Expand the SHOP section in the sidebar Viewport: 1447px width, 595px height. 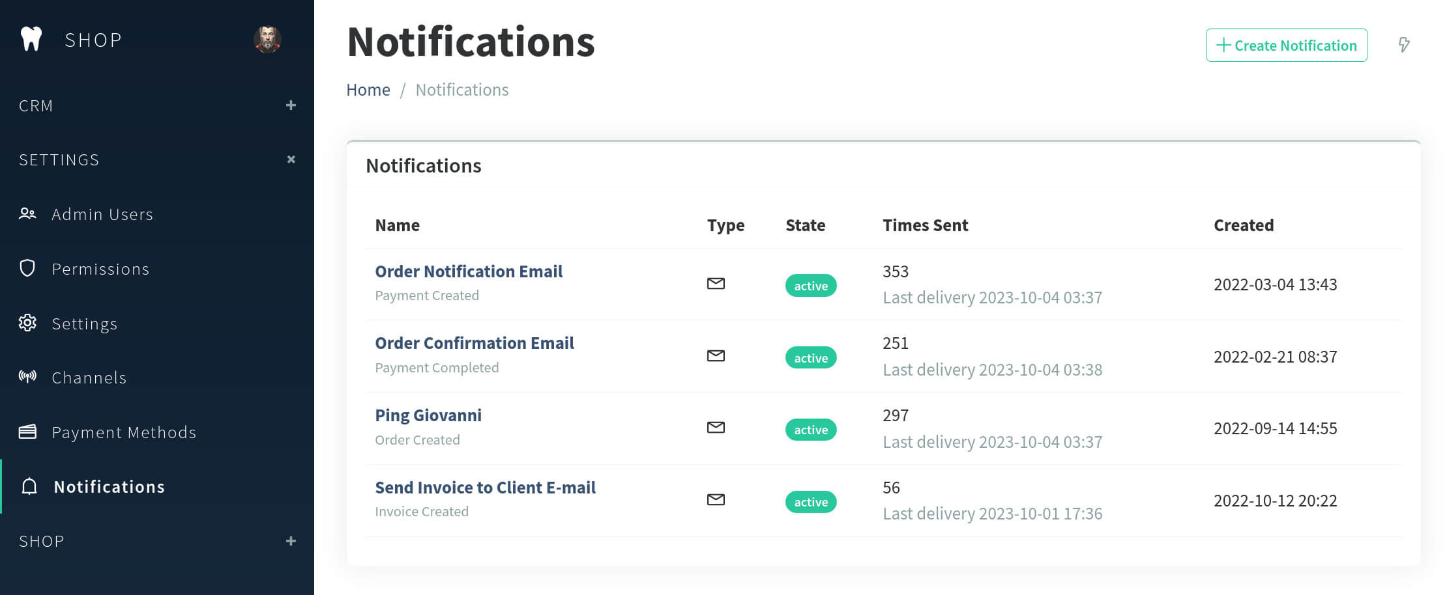[291, 541]
